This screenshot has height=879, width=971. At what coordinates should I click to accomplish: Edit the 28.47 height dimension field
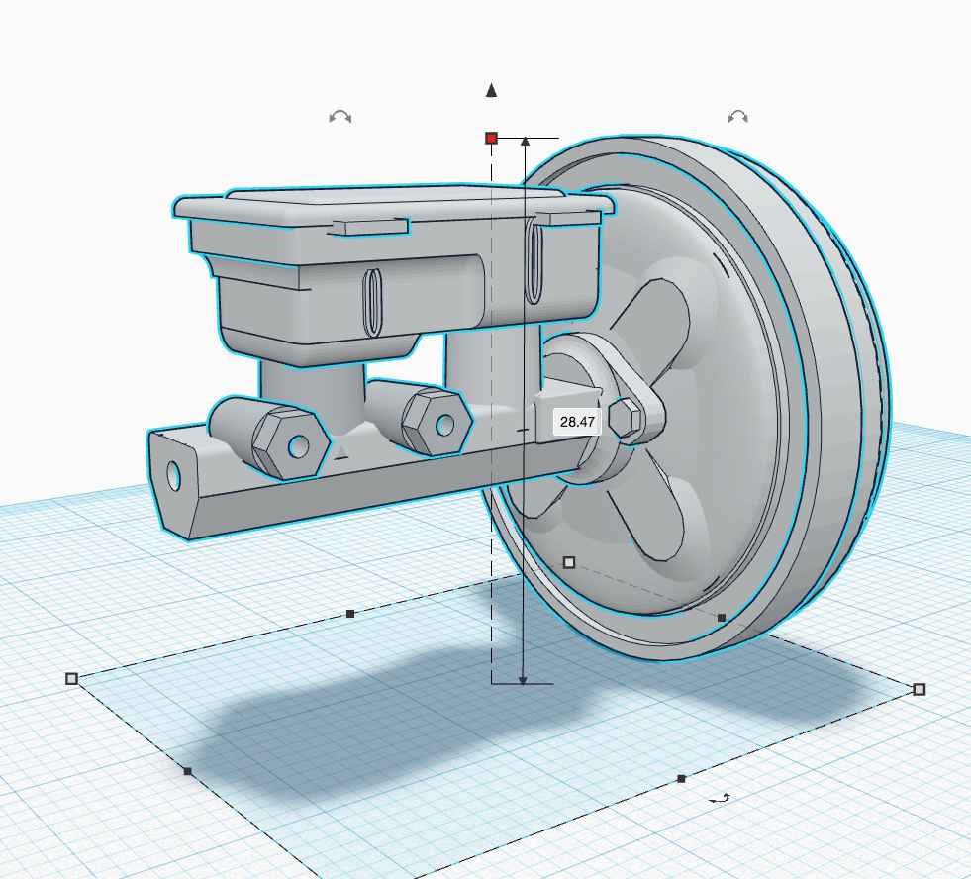(x=577, y=422)
